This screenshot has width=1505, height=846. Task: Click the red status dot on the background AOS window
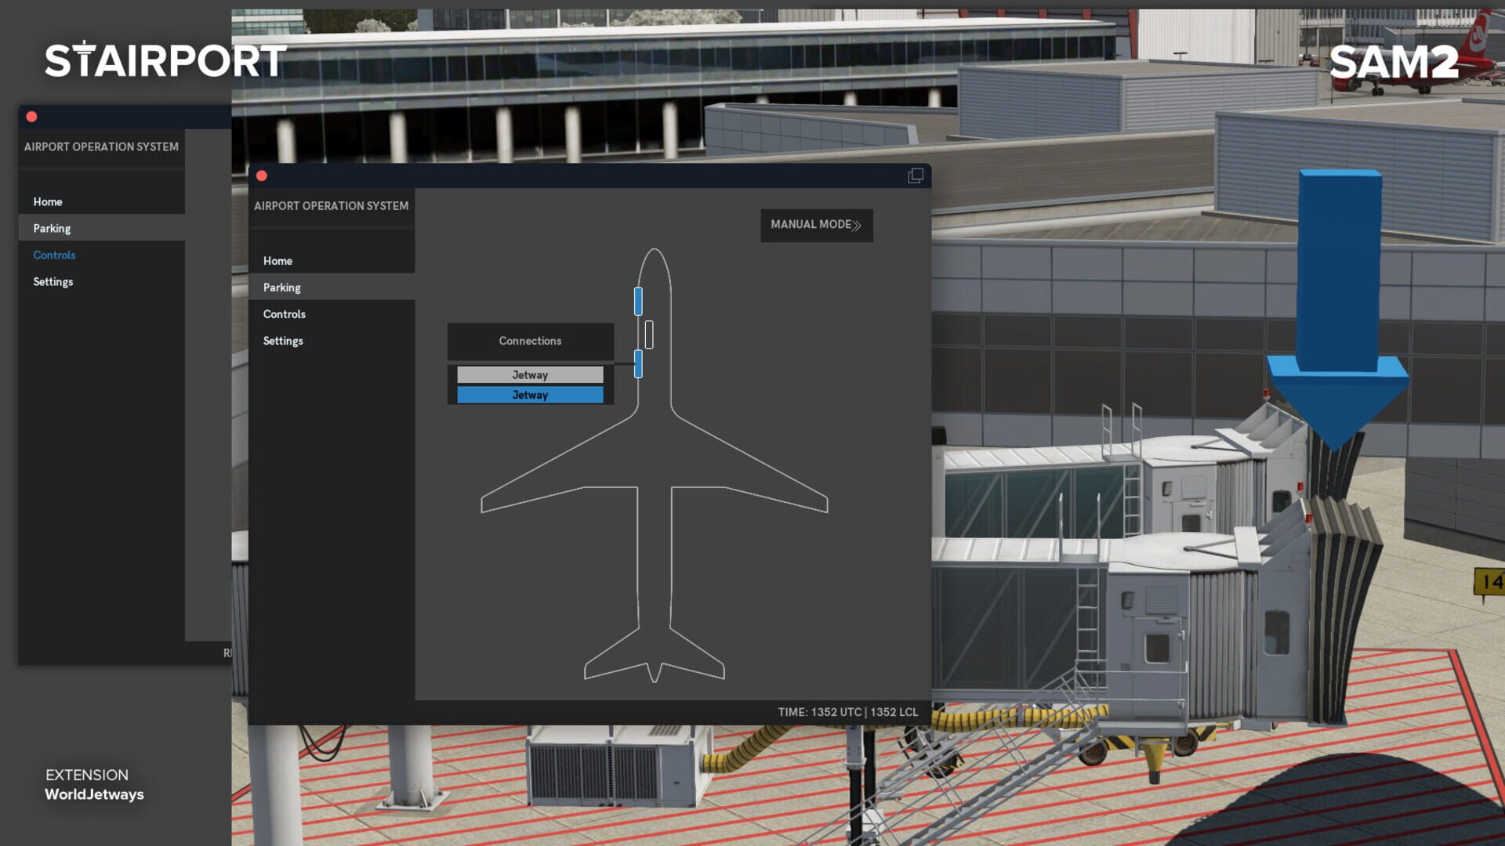(x=31, y=116)
